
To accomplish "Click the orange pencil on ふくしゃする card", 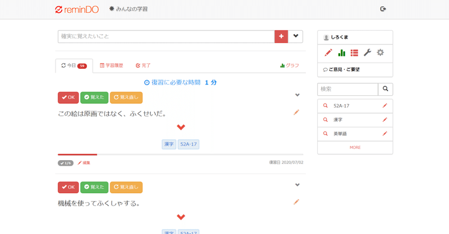I will pos(296,202).
